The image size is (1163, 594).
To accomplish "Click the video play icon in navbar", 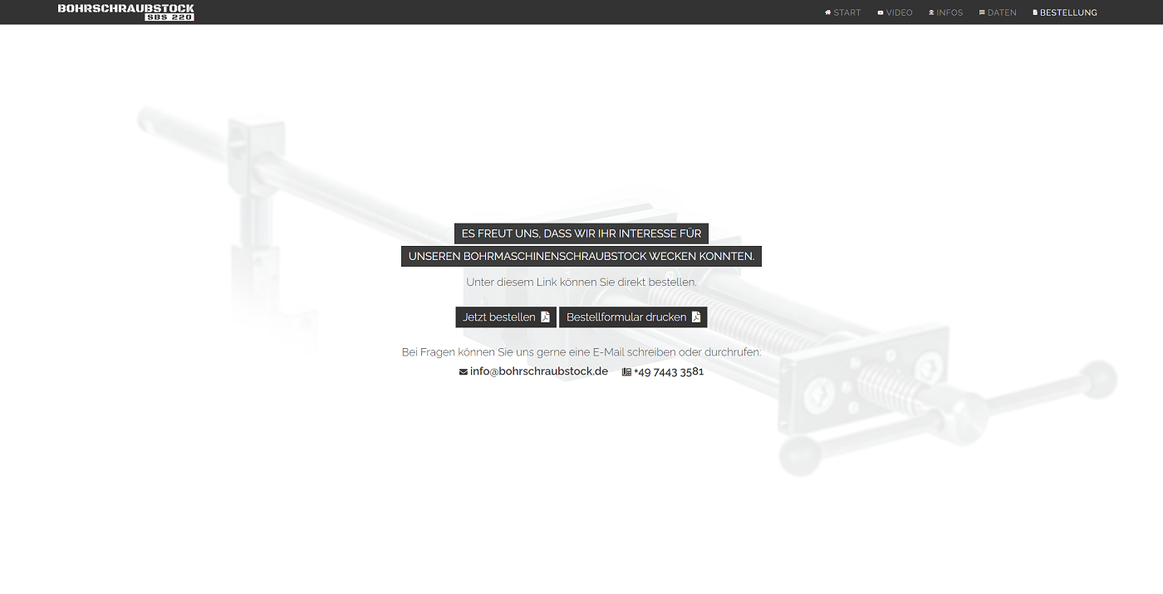I will pos(881,12).
